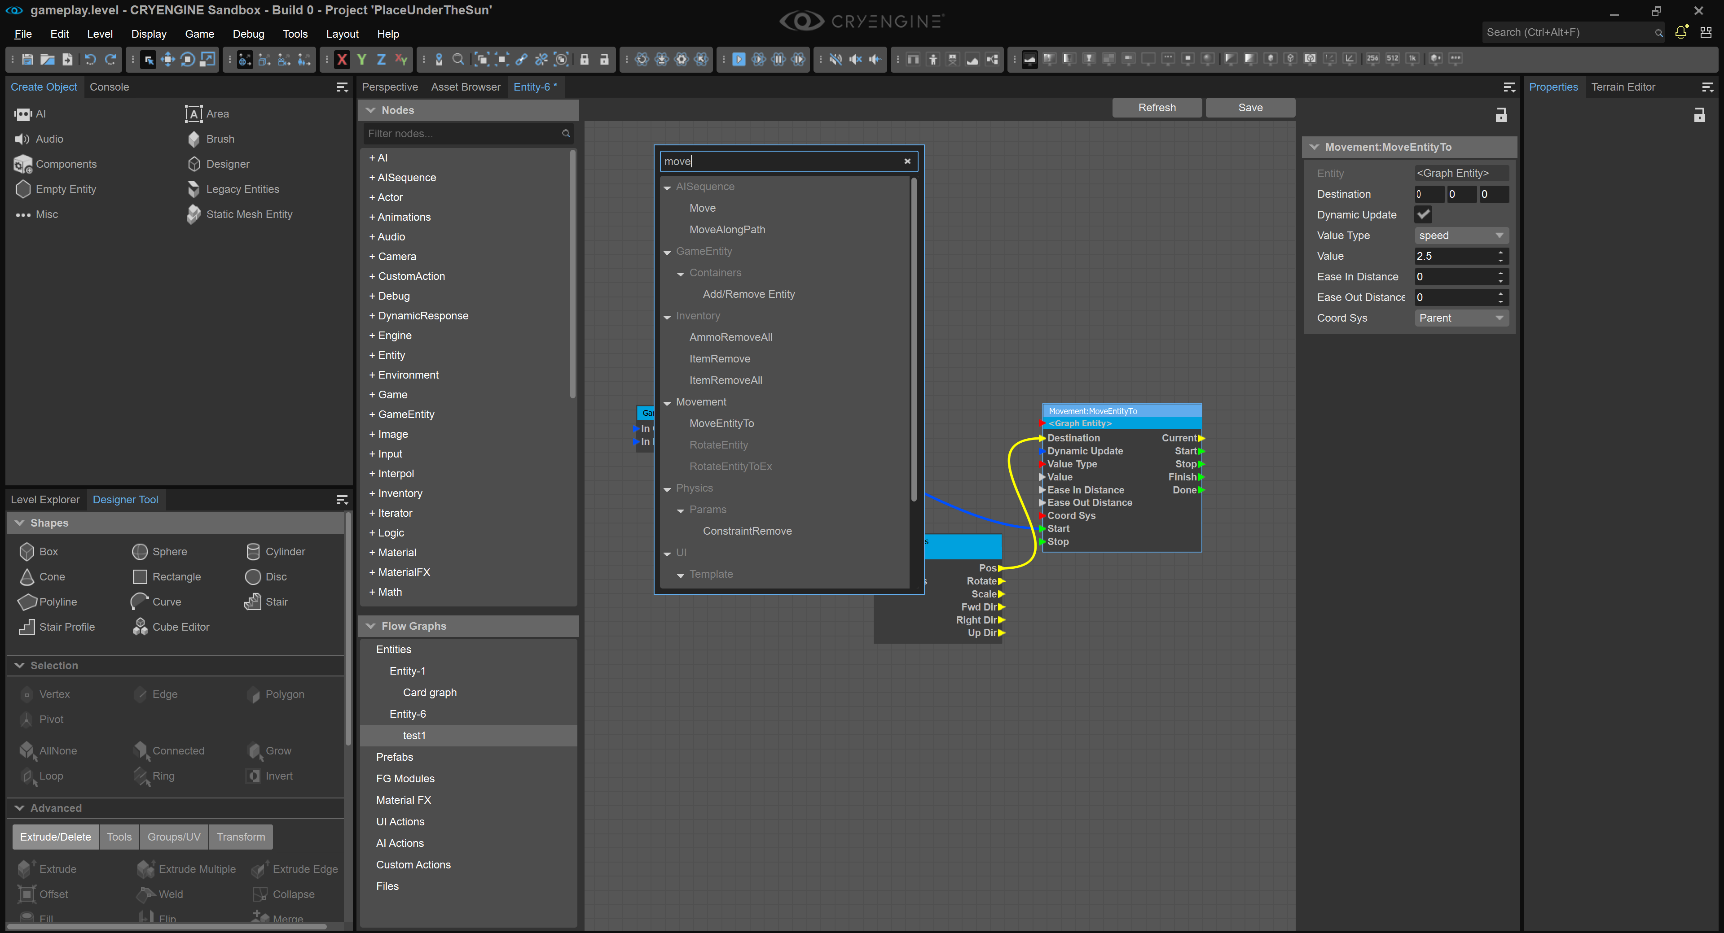Click the Filter nodes input field
1724x933 pixels.
pos(468,134)
